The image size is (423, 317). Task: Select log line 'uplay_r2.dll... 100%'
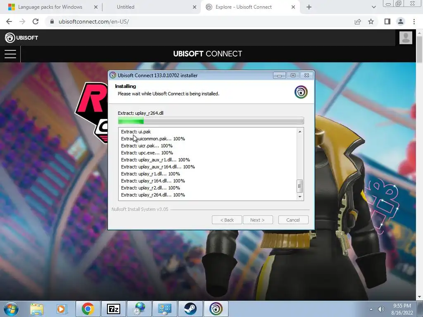(x=150, y=188)
